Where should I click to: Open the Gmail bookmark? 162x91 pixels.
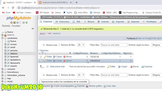pos(6,13)
